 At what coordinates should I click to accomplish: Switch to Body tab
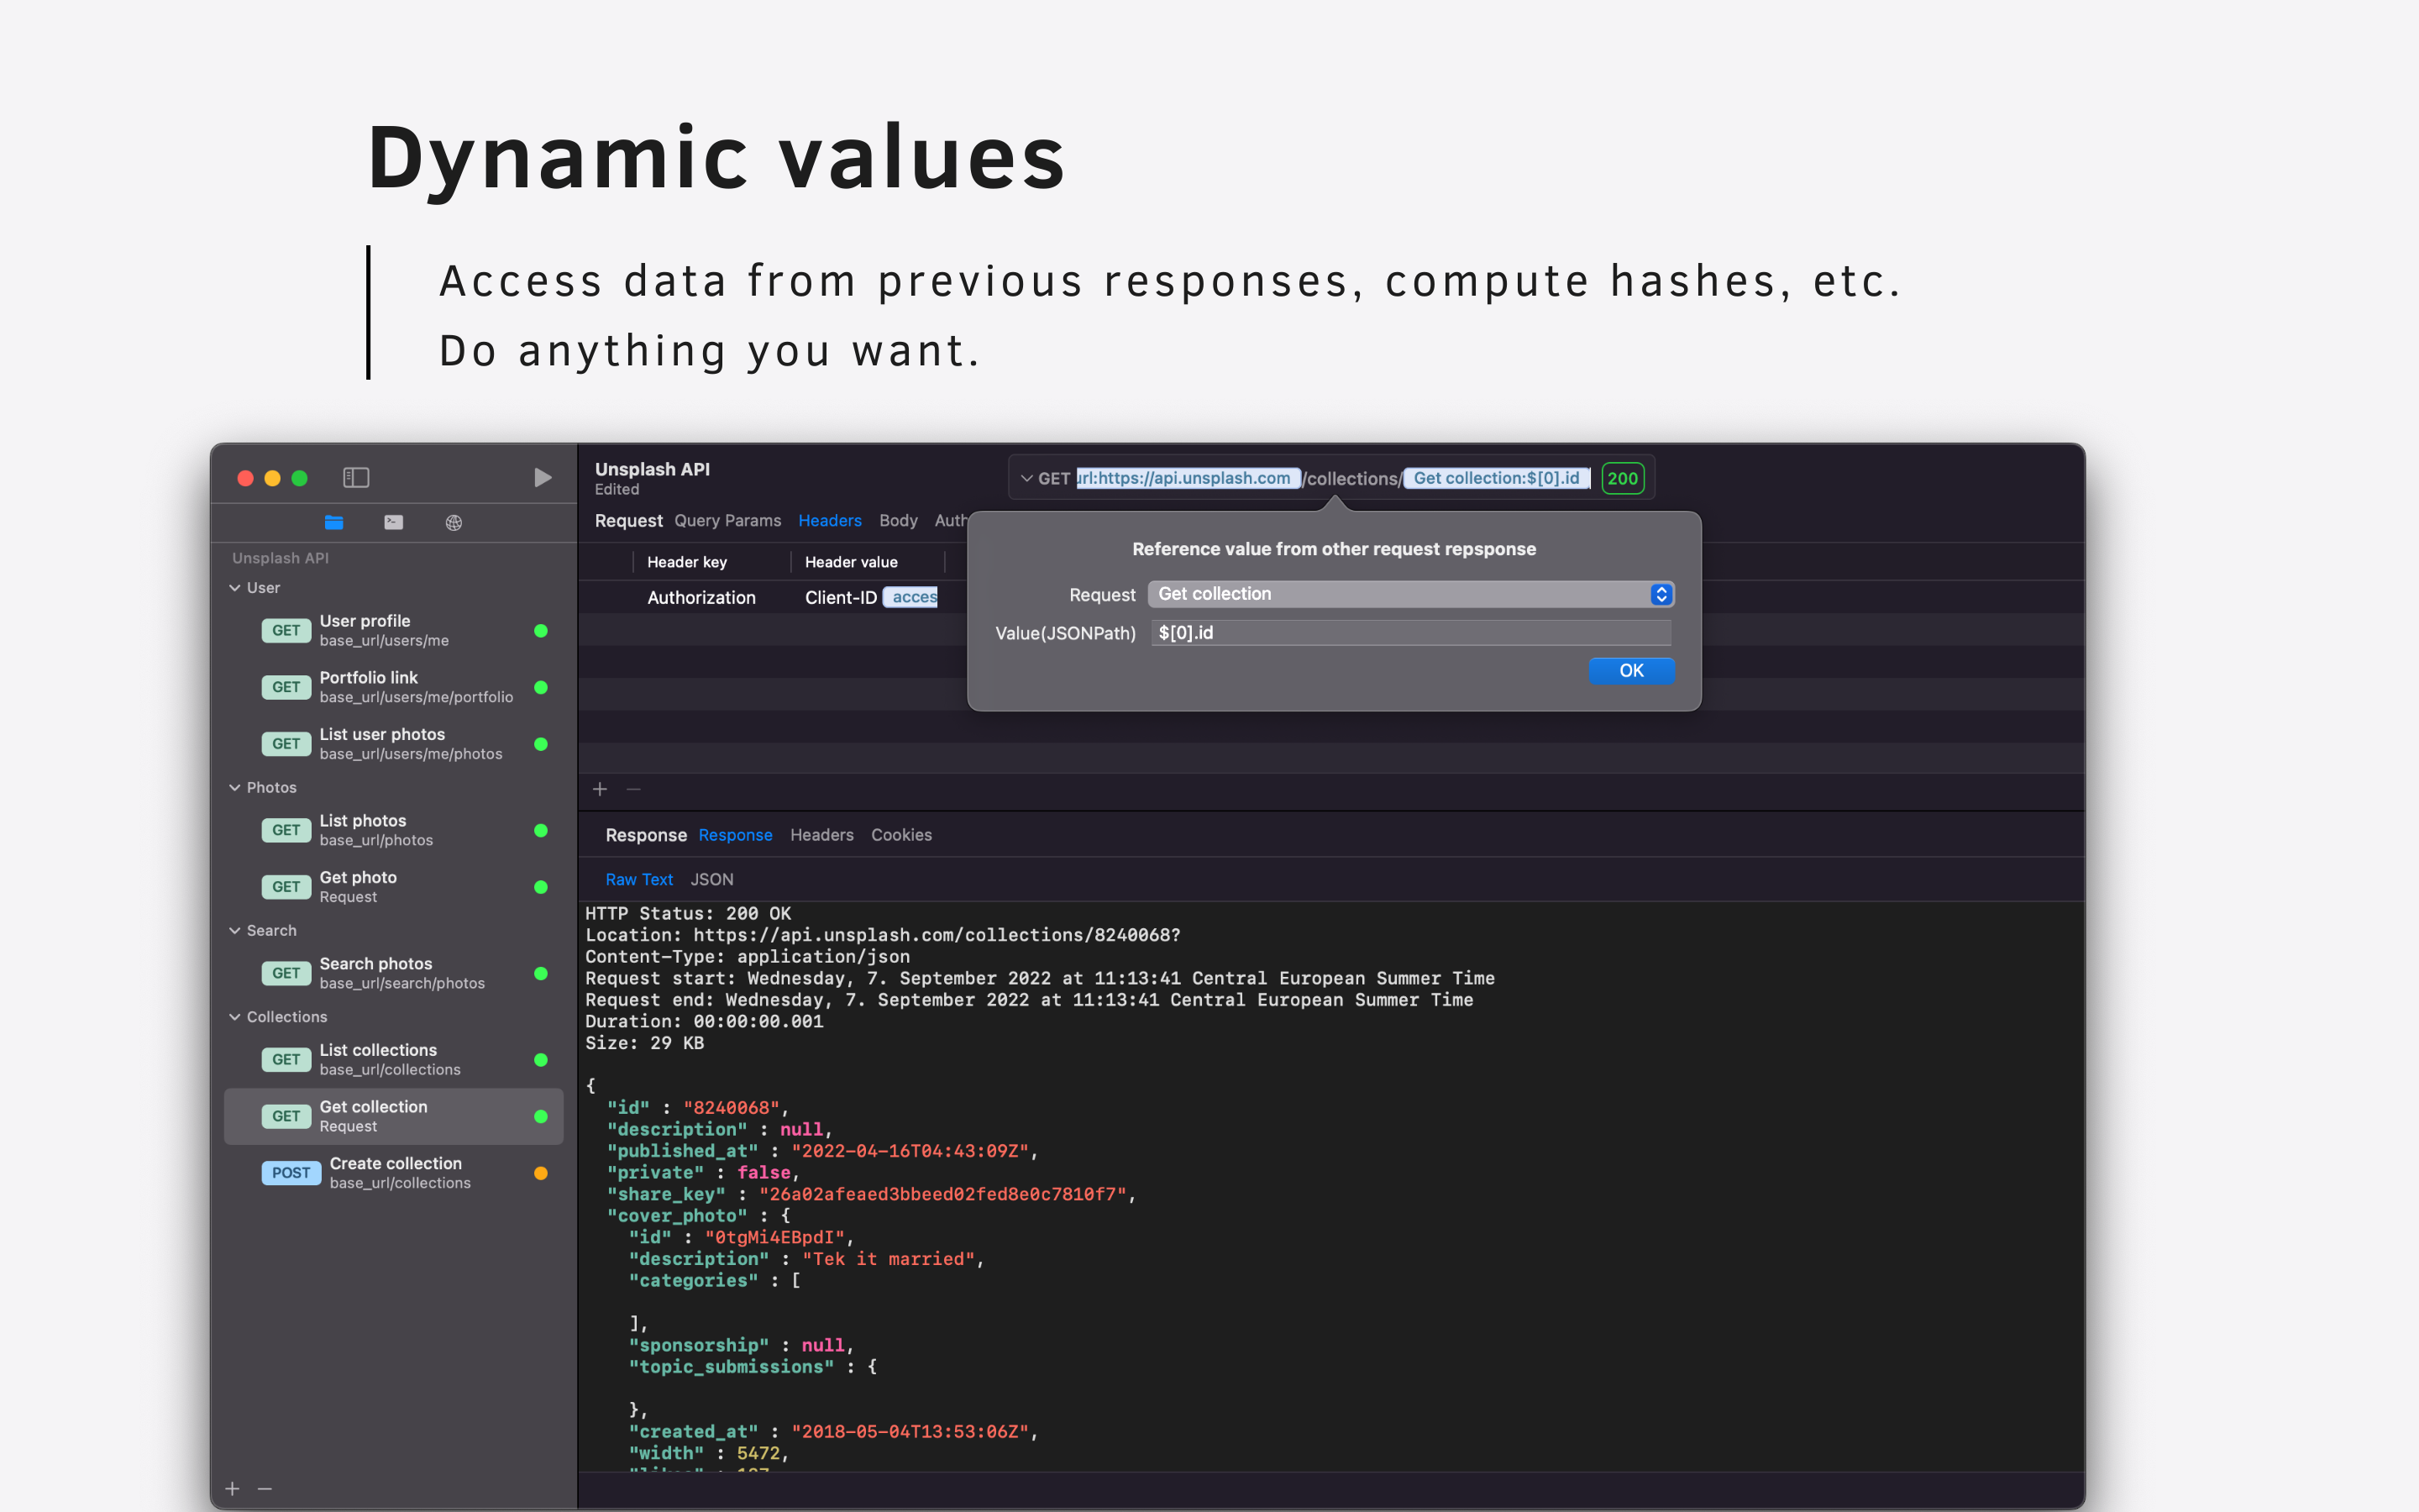coord(898,521)
